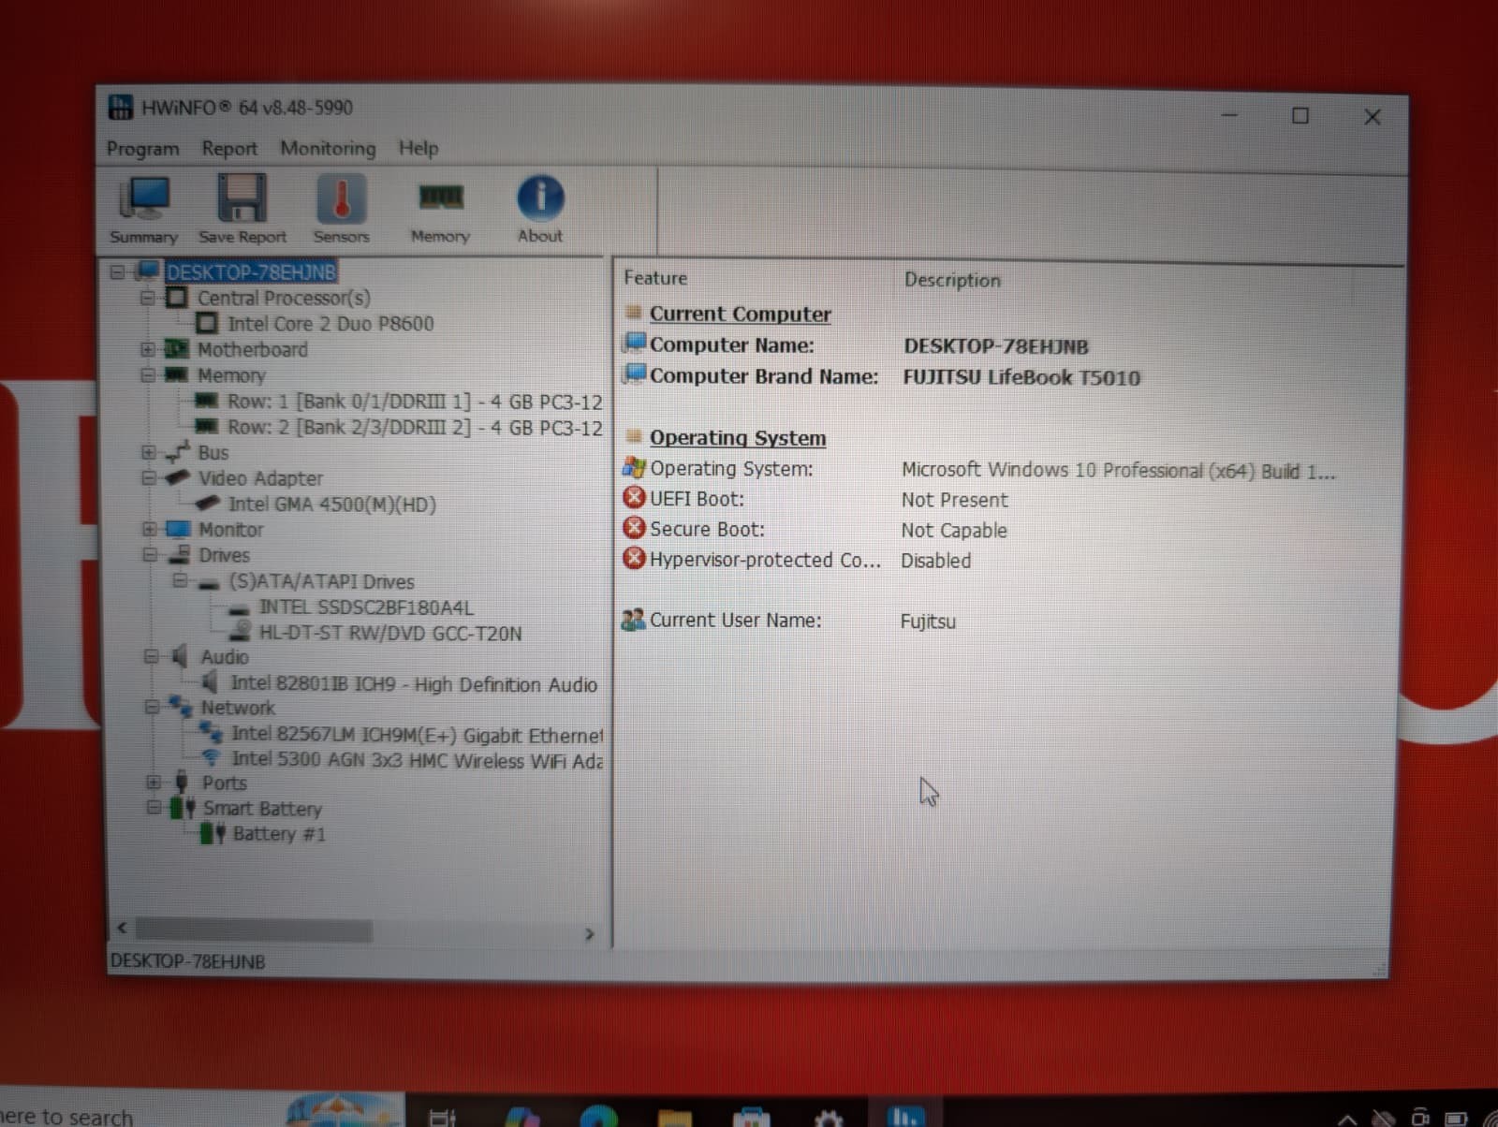Click the Smart Battery icon
Viewport: 1498px width, 1127px height.
184,808
